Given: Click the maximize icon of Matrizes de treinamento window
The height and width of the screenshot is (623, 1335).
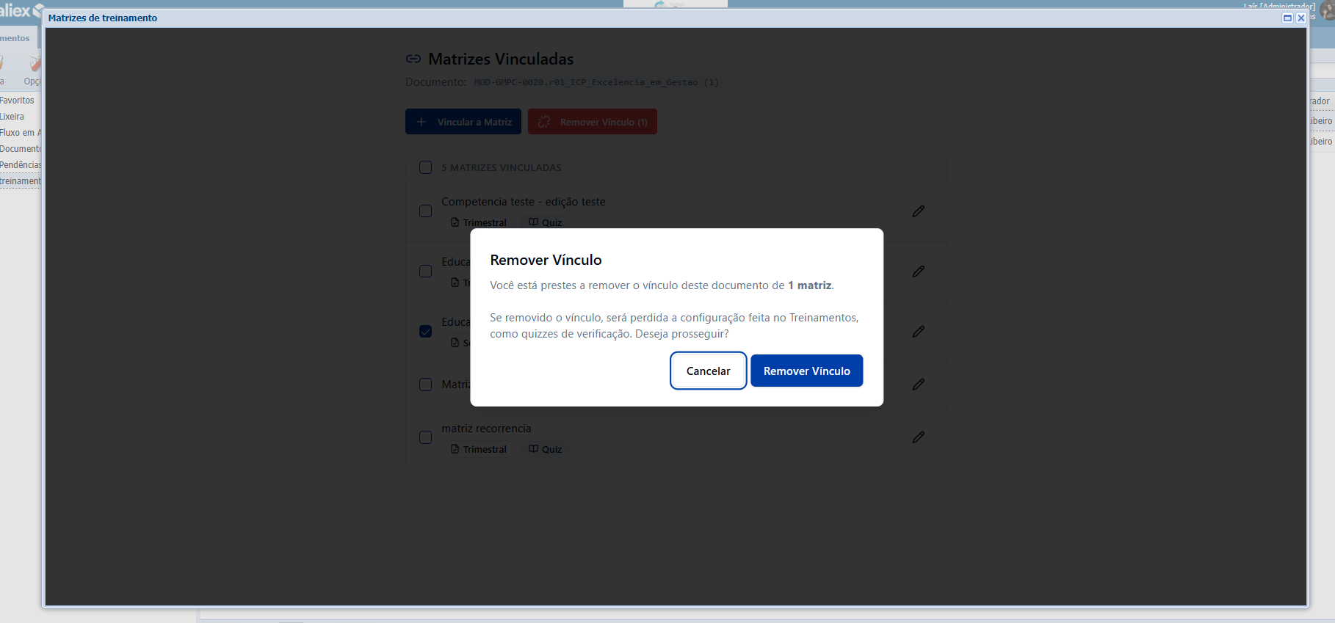Looking at the screenshot, I should (1287, 18).
